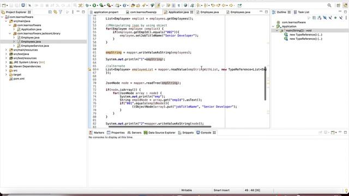Screen dimensions: 349x196
Task: Expand the target folder
Action: (6, 75)
